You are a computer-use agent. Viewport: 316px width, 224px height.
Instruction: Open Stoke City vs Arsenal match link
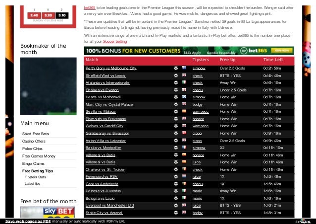(x=104, y=213)
